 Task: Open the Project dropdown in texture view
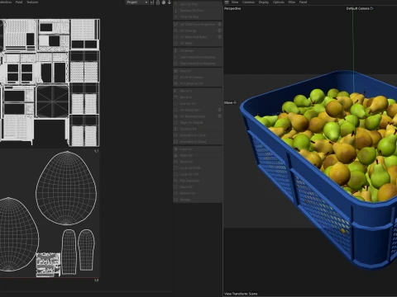click(x=137, y=2)
